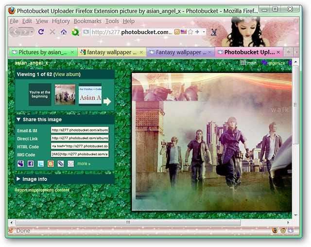Open the Asian A thumbnail image
Image resolution: width=311 pixels, height=247 pixels.
(90, 95)
